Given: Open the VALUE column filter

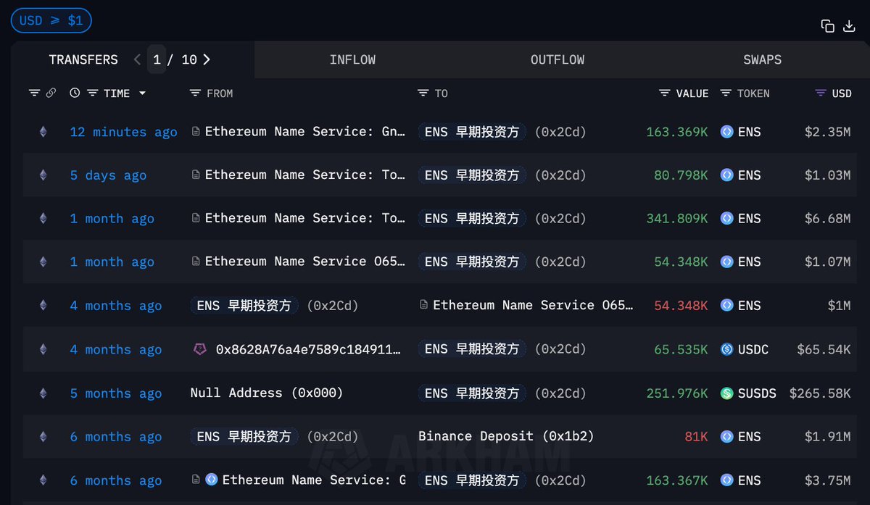Looking at the screenshot, I should (x=665, y=93).
